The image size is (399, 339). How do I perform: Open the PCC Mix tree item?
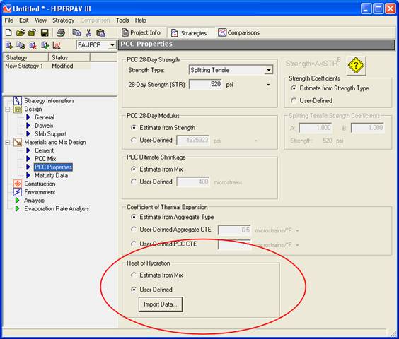click(x=45, y=159)
